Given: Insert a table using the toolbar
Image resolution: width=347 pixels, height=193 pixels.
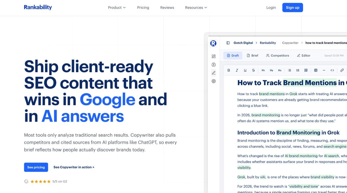Looking at the screenshot, I should coord(316,70).
